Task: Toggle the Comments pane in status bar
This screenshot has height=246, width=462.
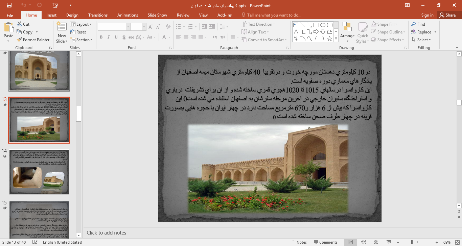Action: point(326,242)
